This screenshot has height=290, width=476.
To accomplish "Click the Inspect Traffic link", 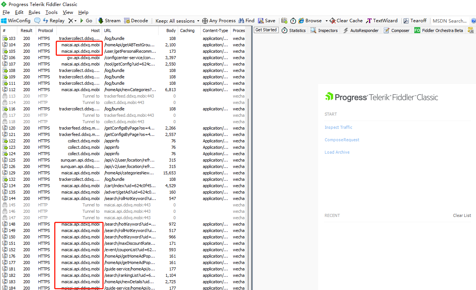I will (x=339, y=127).
